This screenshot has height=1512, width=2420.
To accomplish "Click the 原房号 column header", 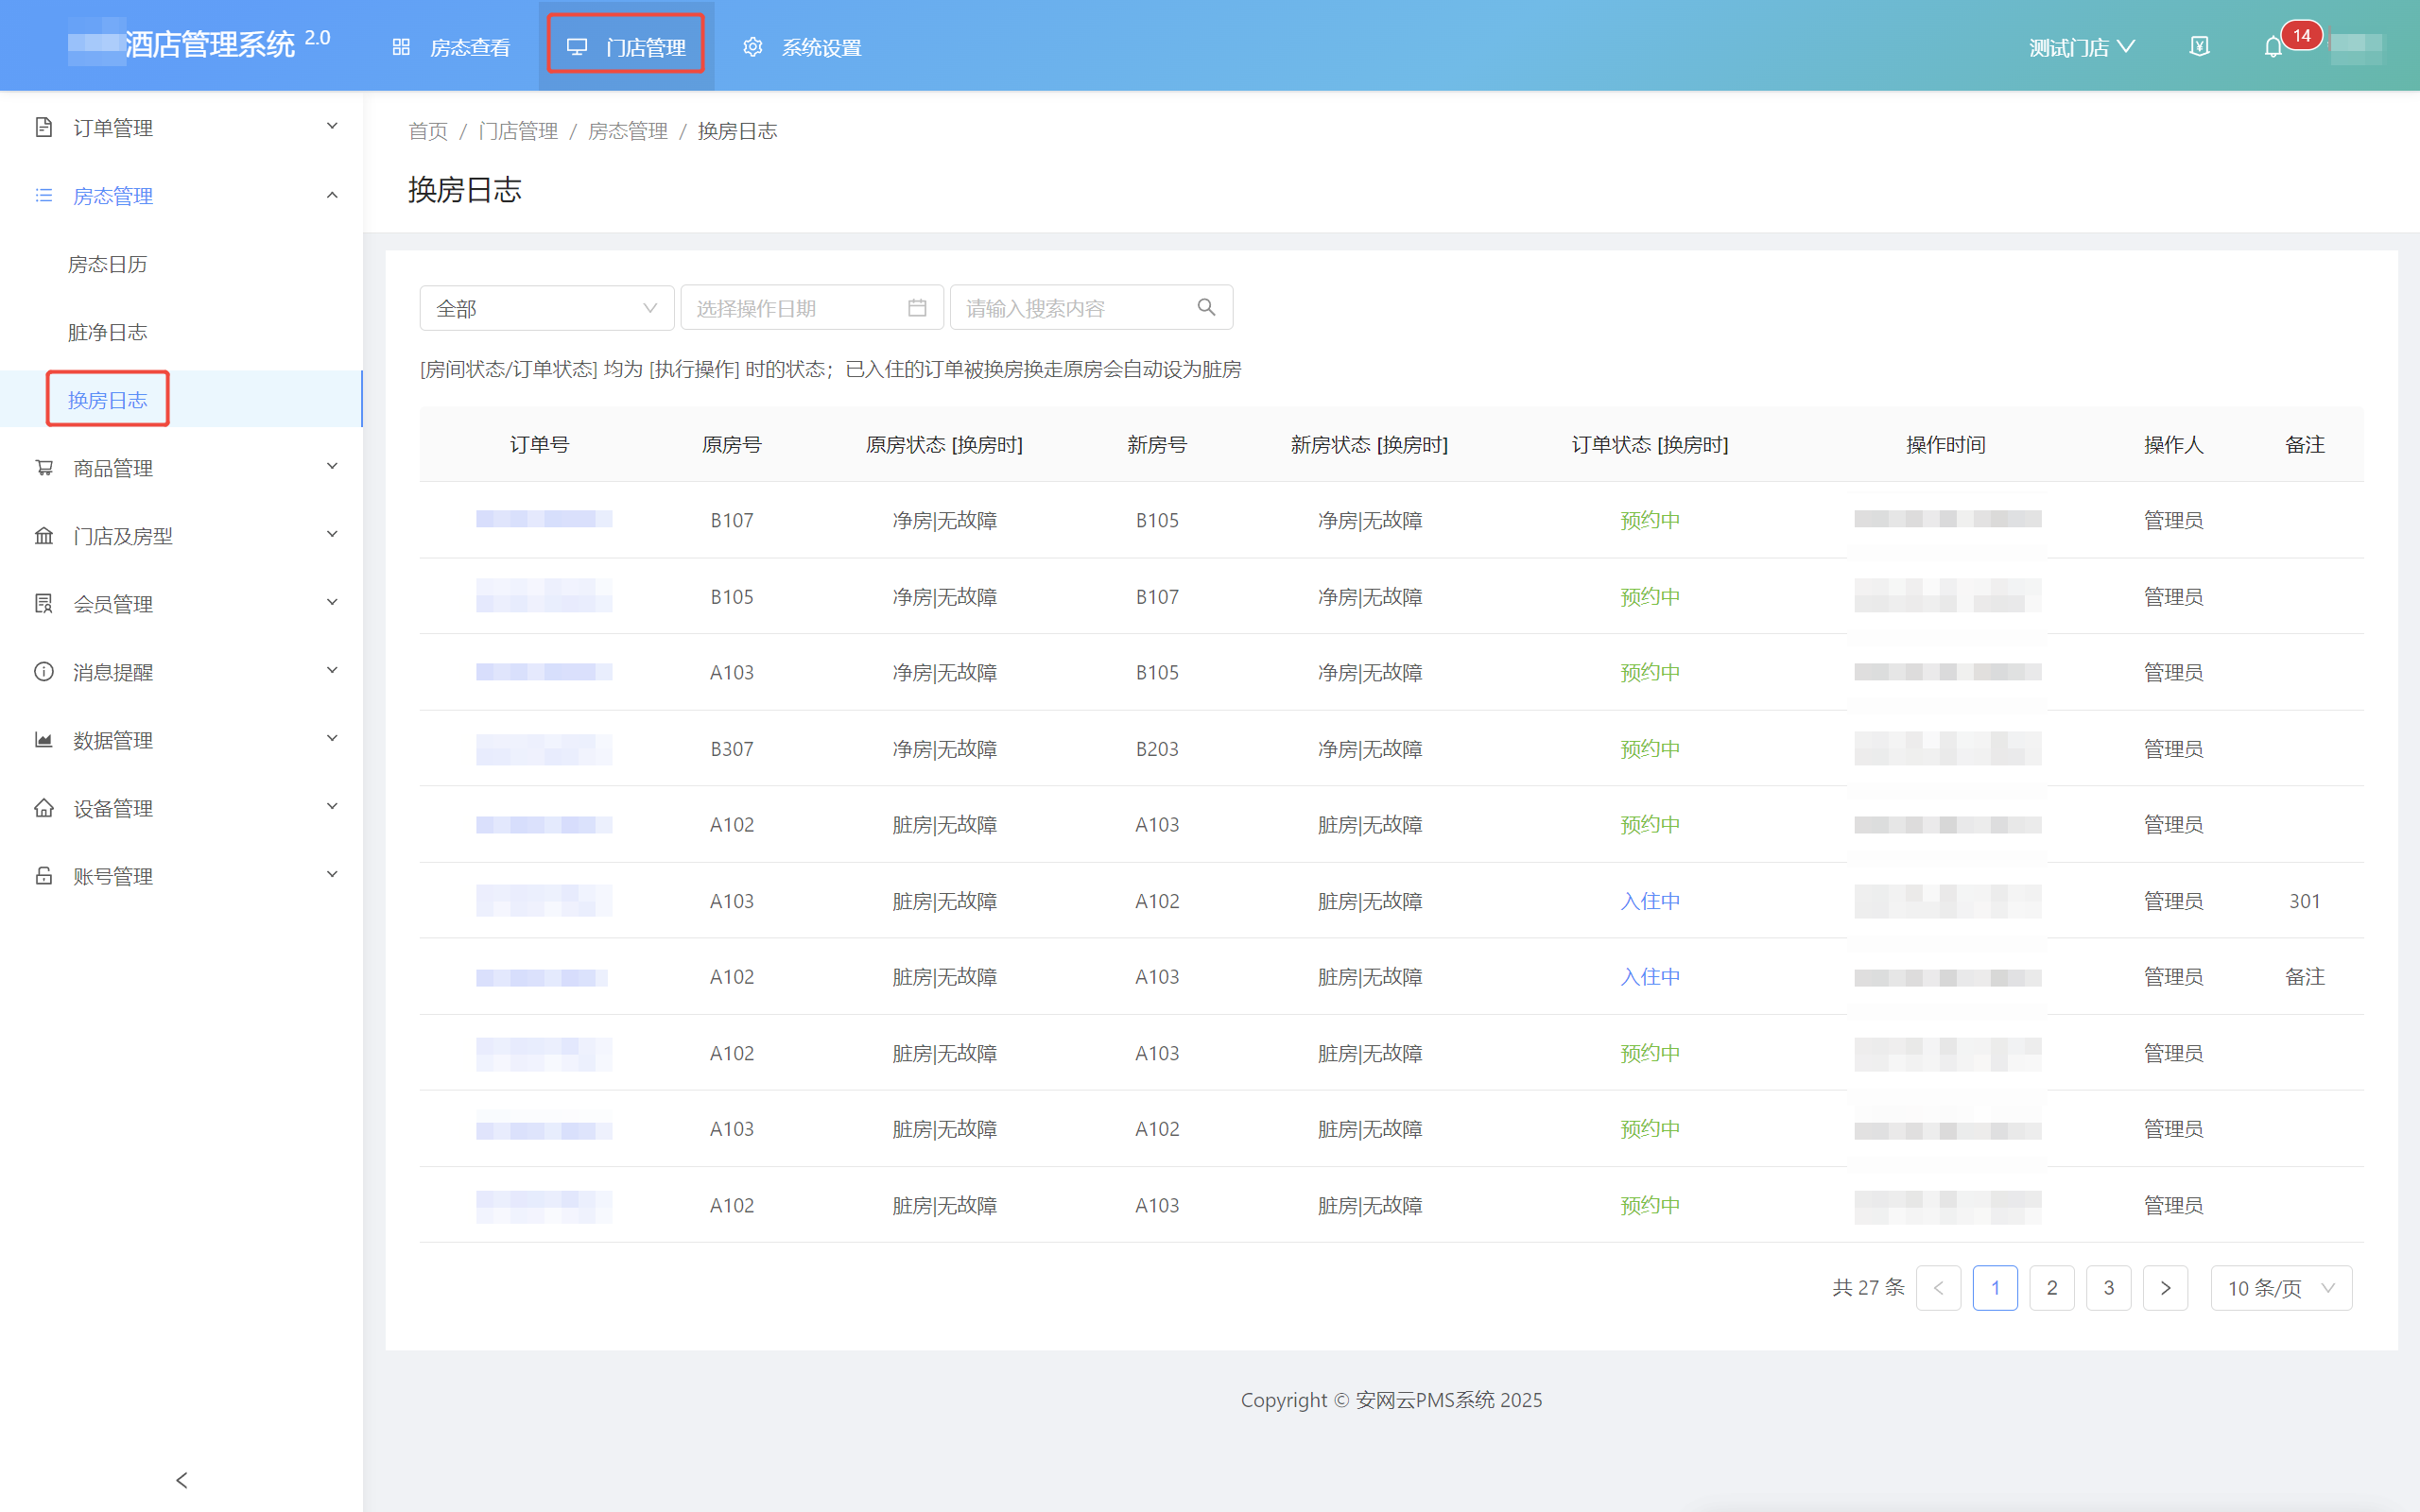I will coord(732,445).
